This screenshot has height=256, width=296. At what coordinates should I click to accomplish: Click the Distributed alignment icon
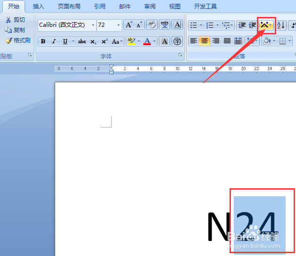tap(238, 41)
